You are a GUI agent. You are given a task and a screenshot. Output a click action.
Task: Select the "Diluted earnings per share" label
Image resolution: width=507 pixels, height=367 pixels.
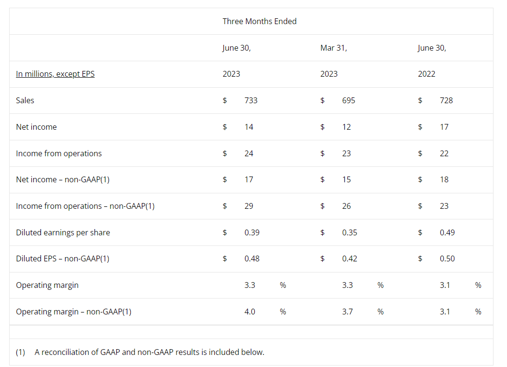point(63,232)
